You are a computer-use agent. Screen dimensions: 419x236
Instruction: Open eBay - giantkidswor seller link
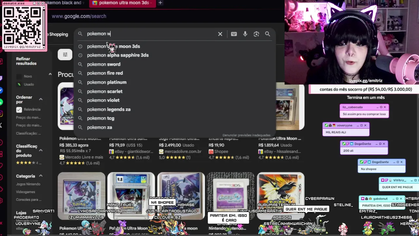[131, 151]
